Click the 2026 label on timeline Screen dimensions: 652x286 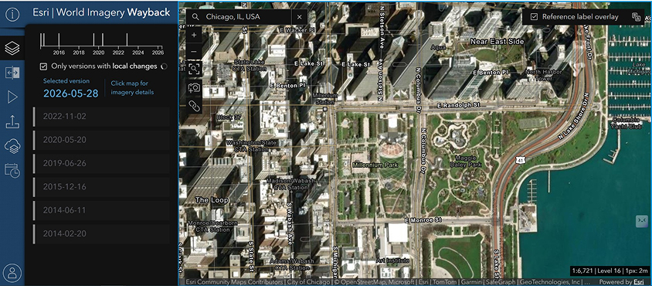coord(158,53)
